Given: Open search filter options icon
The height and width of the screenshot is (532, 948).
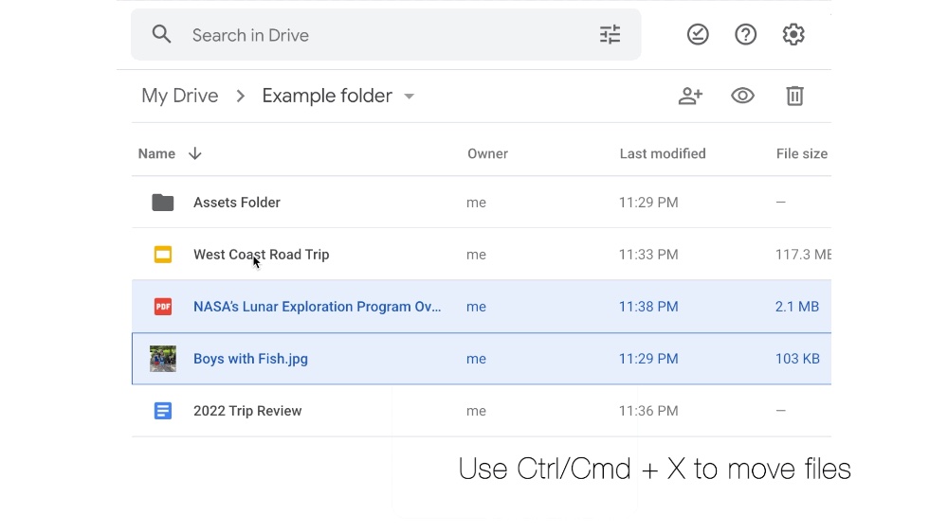Looking at the screenshot, I should coord(610,35).
